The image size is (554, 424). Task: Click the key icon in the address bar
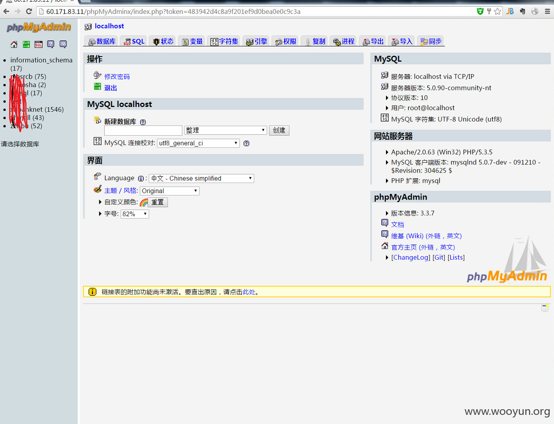489,11
